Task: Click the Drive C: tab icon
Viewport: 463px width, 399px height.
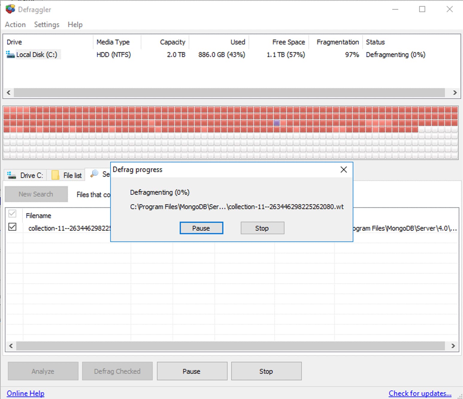Action: (x=12, y=175)
